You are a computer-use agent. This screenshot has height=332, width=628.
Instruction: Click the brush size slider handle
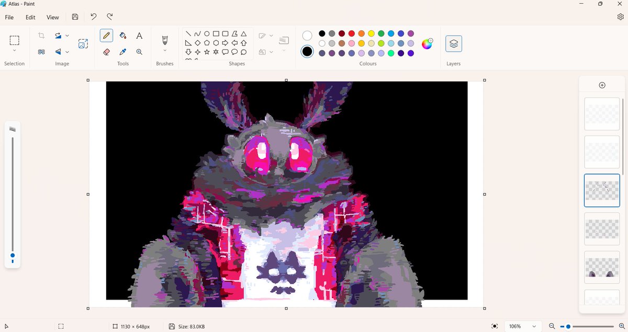click(x=13, y=256)
